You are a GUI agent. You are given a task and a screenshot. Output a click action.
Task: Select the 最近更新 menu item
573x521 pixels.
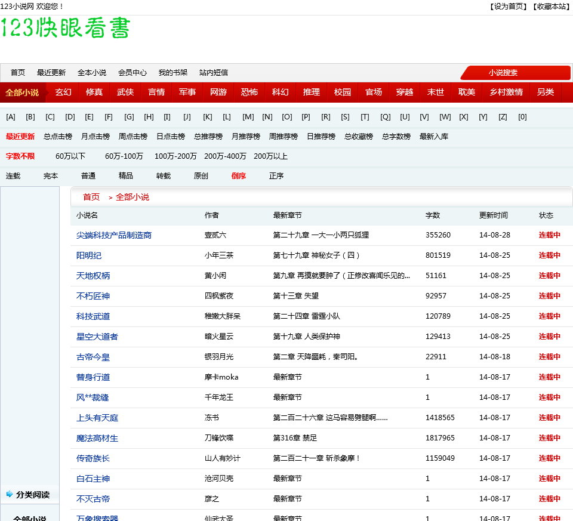(51, 73)
